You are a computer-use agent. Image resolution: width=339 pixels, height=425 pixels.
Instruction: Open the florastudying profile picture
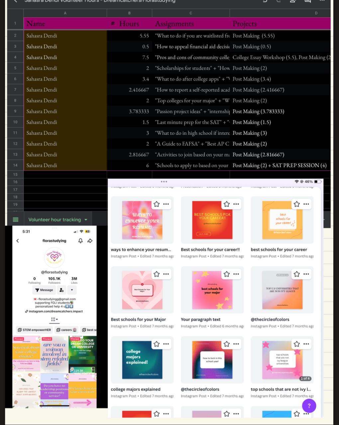point(54,257)
